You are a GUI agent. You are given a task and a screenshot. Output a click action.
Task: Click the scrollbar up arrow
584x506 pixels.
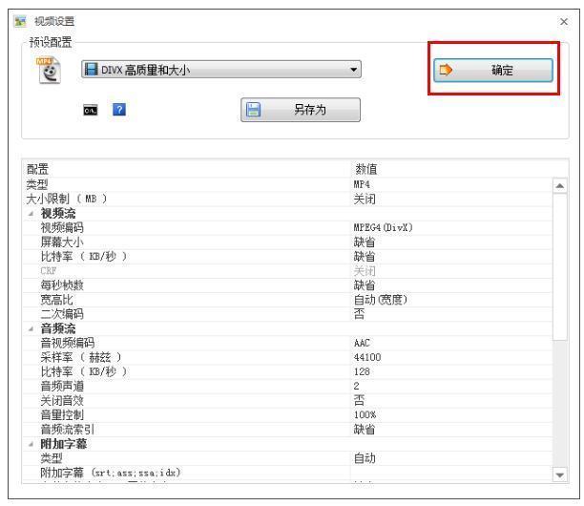[x=559, y=184]
